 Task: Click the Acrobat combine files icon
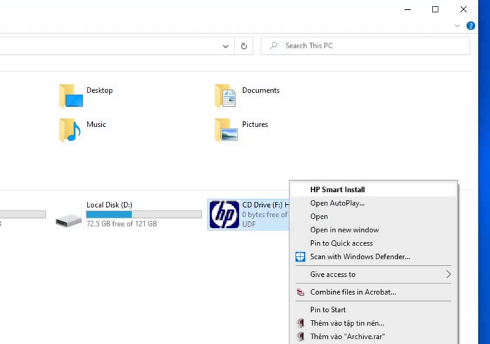pos(301,292)
